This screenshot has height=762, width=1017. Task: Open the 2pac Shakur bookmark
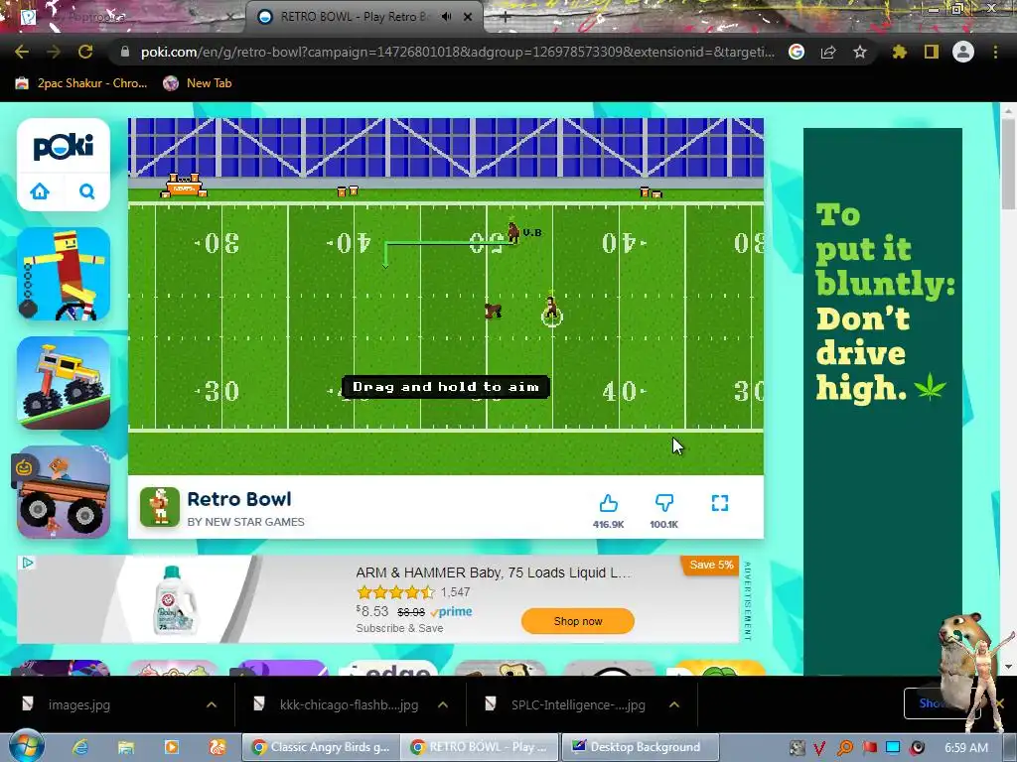point(81,83)
